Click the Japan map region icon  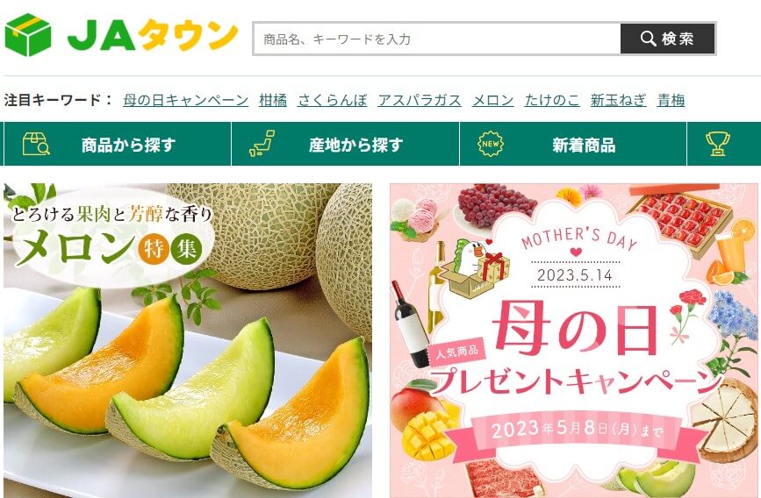coord(262,144)
